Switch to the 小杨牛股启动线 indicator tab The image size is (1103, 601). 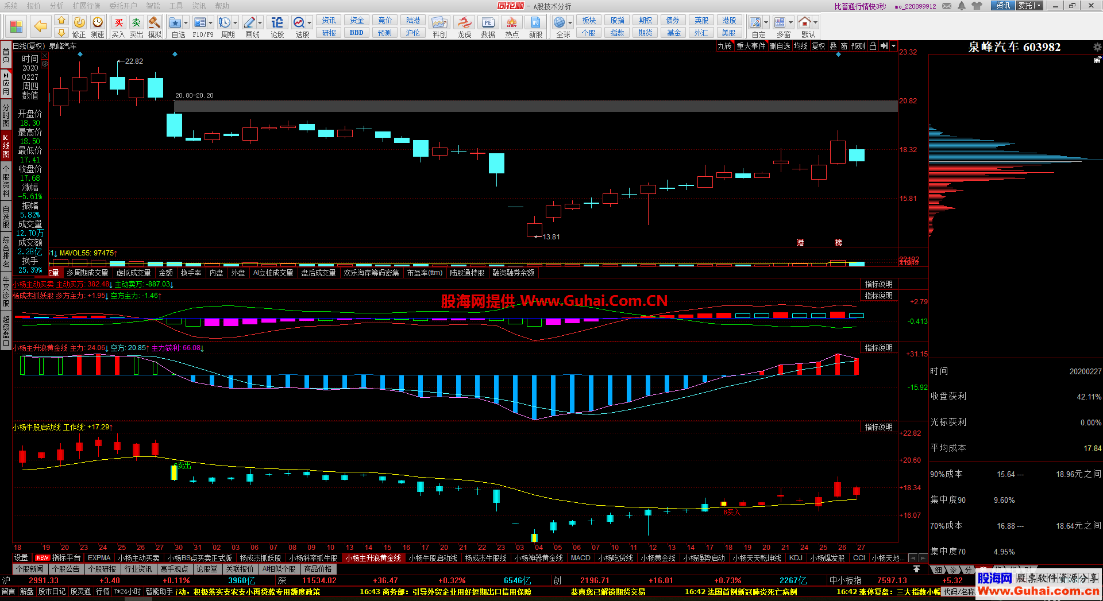point(433,558)
